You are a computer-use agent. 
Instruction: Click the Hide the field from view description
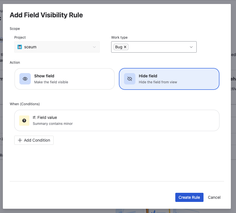[x=158, y=82]
